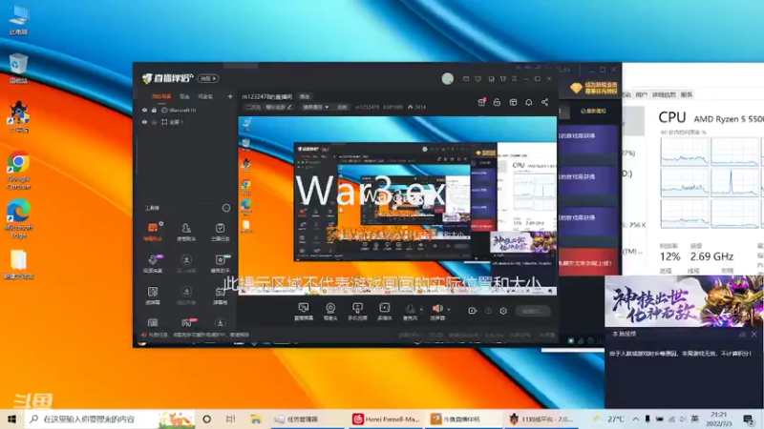764x429 pixels.
Task: Select the first scene tab in source panel
Action: coord(161,97)
